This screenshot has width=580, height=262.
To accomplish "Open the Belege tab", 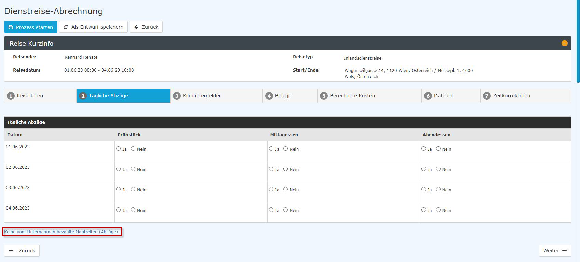I will pos(290,96).
